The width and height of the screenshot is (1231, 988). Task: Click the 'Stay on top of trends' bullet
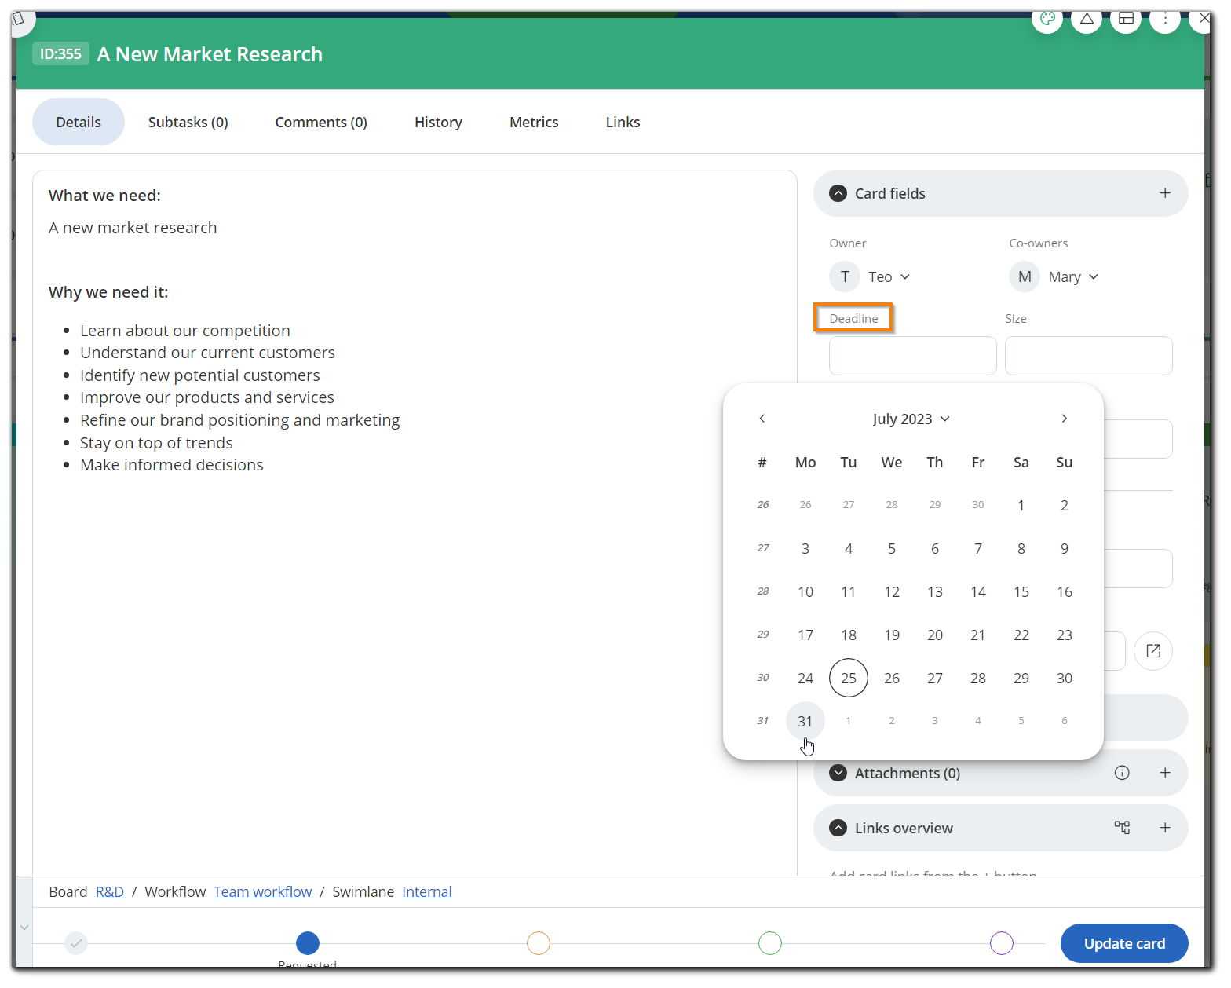[156, 443]
